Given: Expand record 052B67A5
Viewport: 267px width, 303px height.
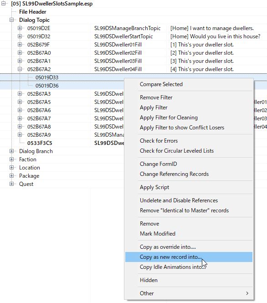Looking at the screenshot, I should tap(20, 102).
